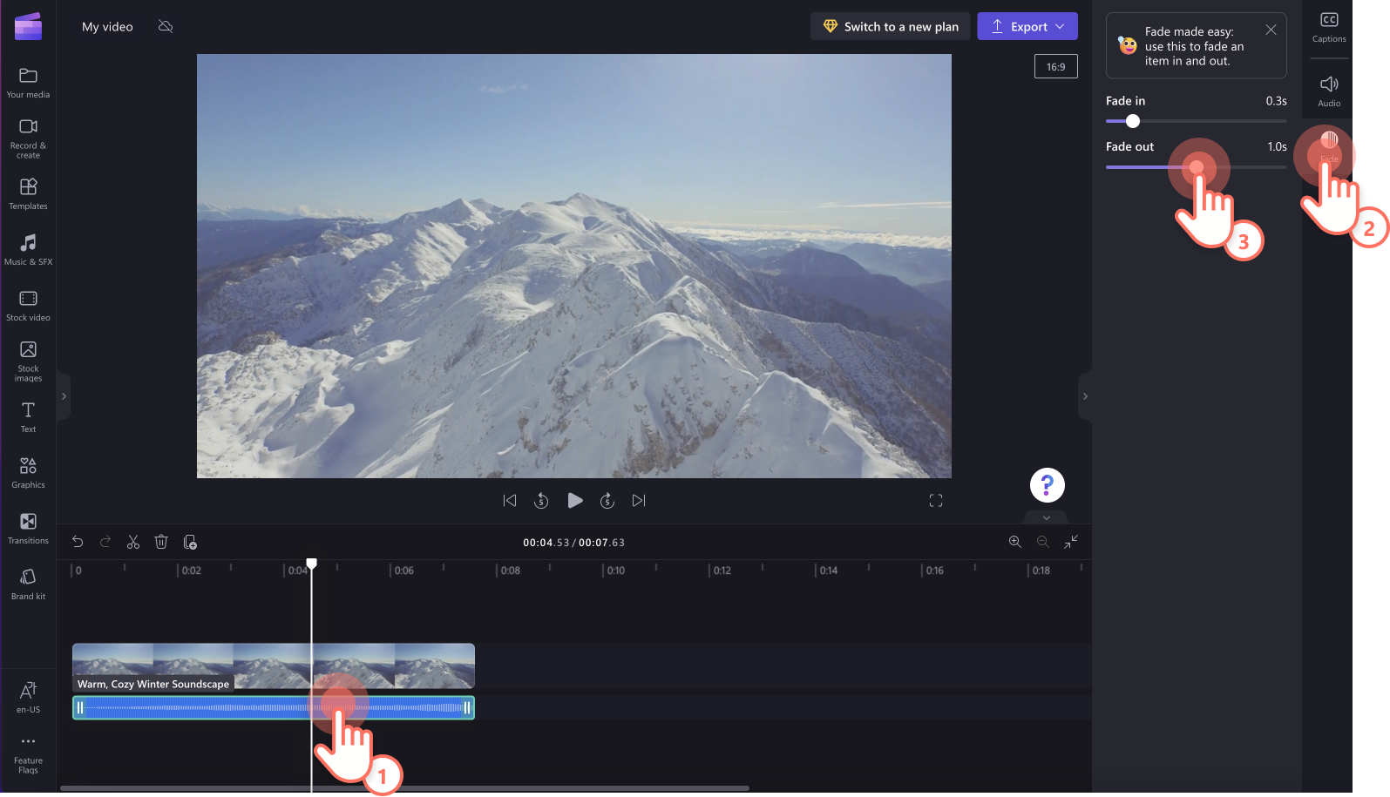Click the 0:08 mark on timeline ruler
The height and width of the screenshot is (797, 1390).
510,571
